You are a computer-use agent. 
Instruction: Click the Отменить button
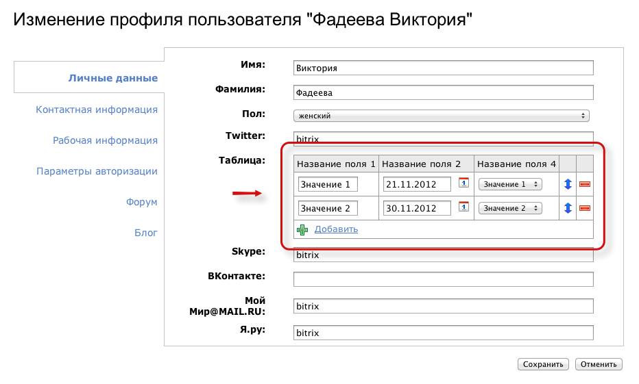[599, 364]
